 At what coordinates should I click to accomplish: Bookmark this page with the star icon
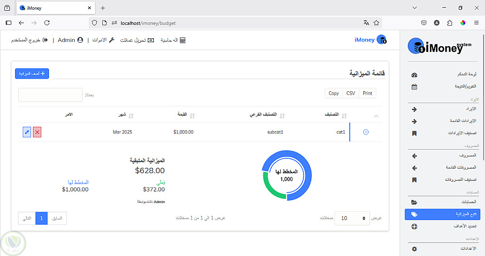coord(376,23)
